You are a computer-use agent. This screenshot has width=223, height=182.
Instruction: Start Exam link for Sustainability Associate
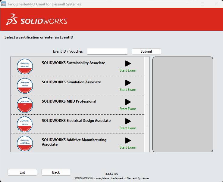(128, 70)
